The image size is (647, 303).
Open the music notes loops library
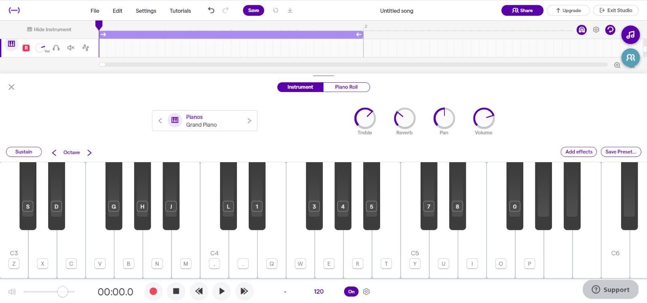pos(630,35)
